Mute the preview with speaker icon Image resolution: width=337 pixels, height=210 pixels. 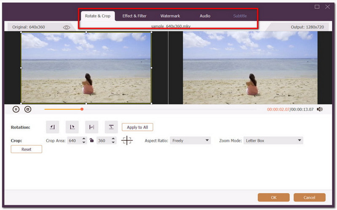click(320, 109)
